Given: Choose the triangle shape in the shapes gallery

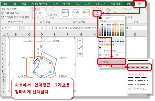Looking at the screenshot, I should click(38, 17).
